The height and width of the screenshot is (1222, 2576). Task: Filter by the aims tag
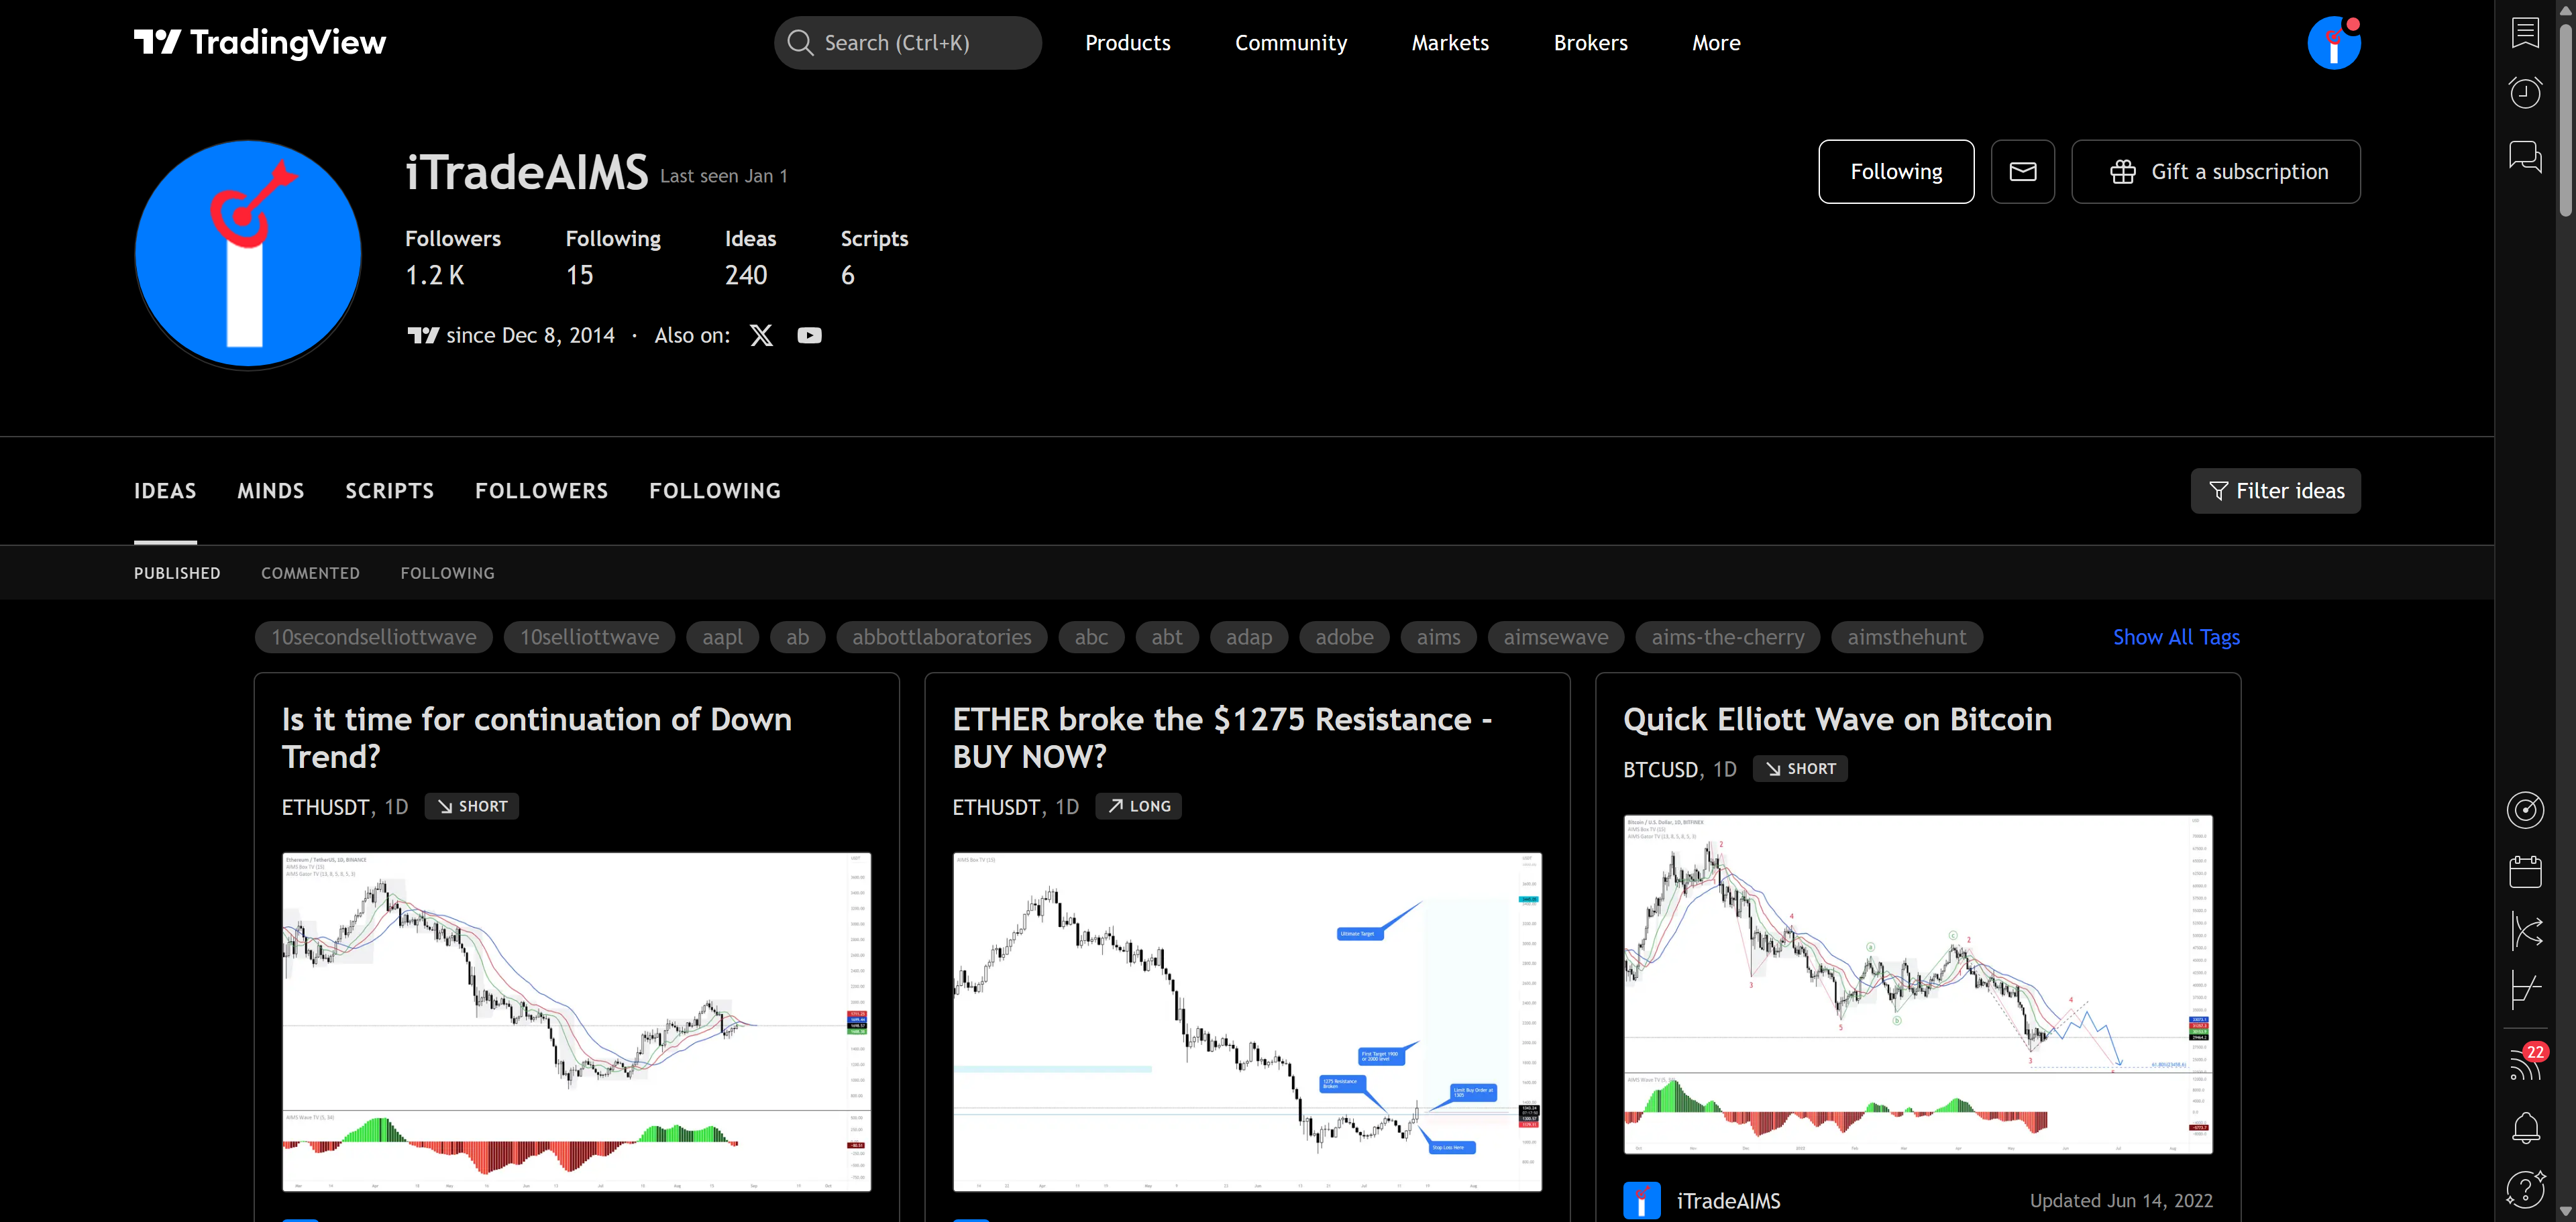(x=1438, y=637)
